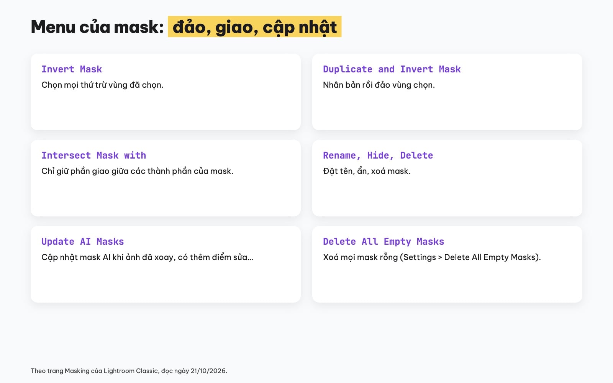The image size is (613, 383).
Task: Select the "Invert Mask" heading
Action: [72, 69]
